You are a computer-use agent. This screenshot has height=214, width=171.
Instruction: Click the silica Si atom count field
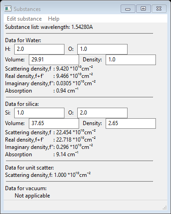point(39,113)
